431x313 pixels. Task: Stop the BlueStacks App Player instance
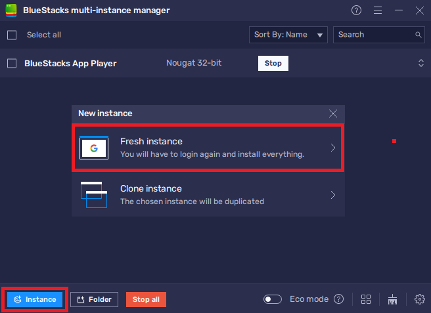click(x=273, y=63)
